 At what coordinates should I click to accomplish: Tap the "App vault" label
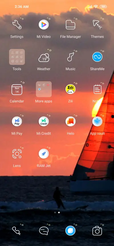(97, 134)
